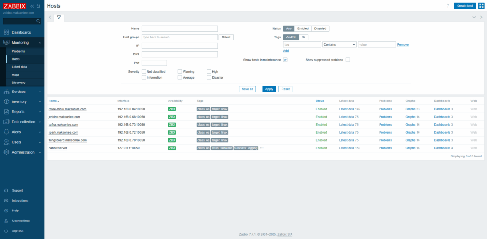This screenshot has height=239, width=487.
Task: Focus the Host groups search field
Action: pyautogui.click(x=180, y=37)
